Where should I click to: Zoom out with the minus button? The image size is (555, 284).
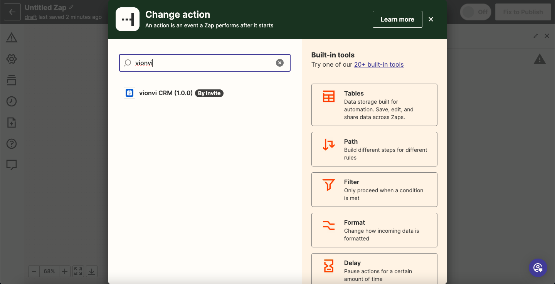(x=34, y=271)
